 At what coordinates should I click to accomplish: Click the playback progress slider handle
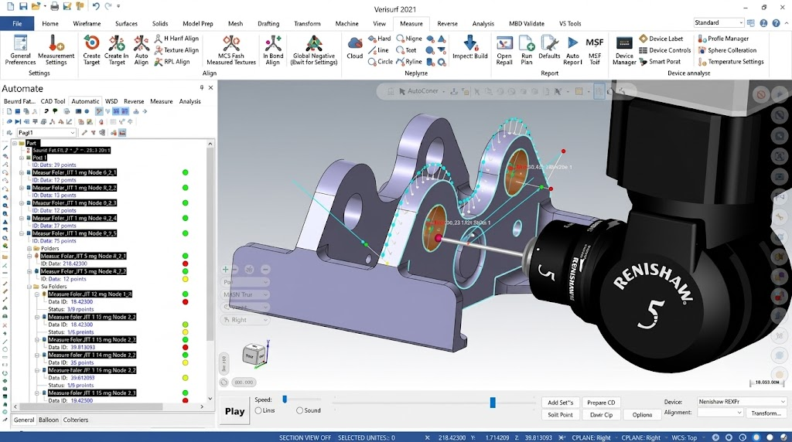pos(493,402)
